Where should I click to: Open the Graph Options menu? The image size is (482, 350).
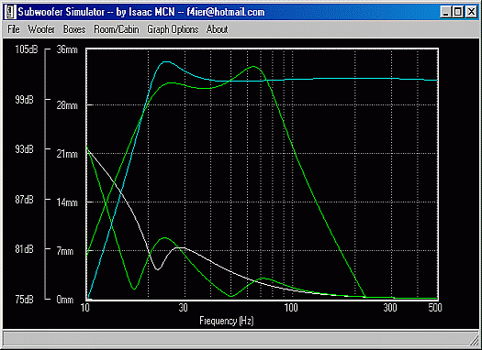pos(173,29)
